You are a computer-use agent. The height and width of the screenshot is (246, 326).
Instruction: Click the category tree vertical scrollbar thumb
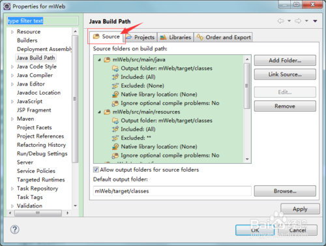[x=75, y=99]
